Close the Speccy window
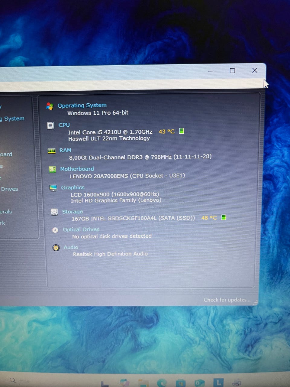Viewport: 290px width, 387px height. 255,70
